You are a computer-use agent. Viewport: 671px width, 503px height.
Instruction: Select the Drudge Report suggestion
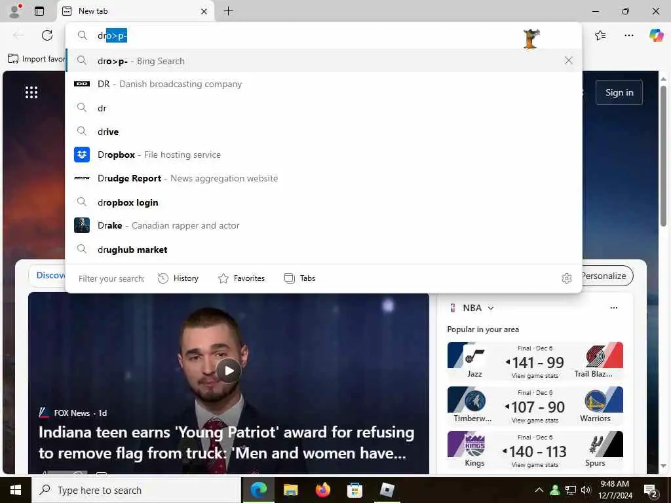[324, 178]
